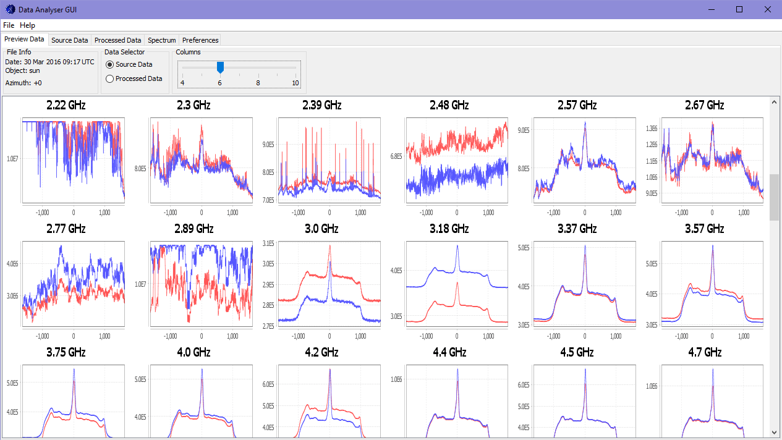
Task: Open the Spectrum tab
Action: [162, 40]
